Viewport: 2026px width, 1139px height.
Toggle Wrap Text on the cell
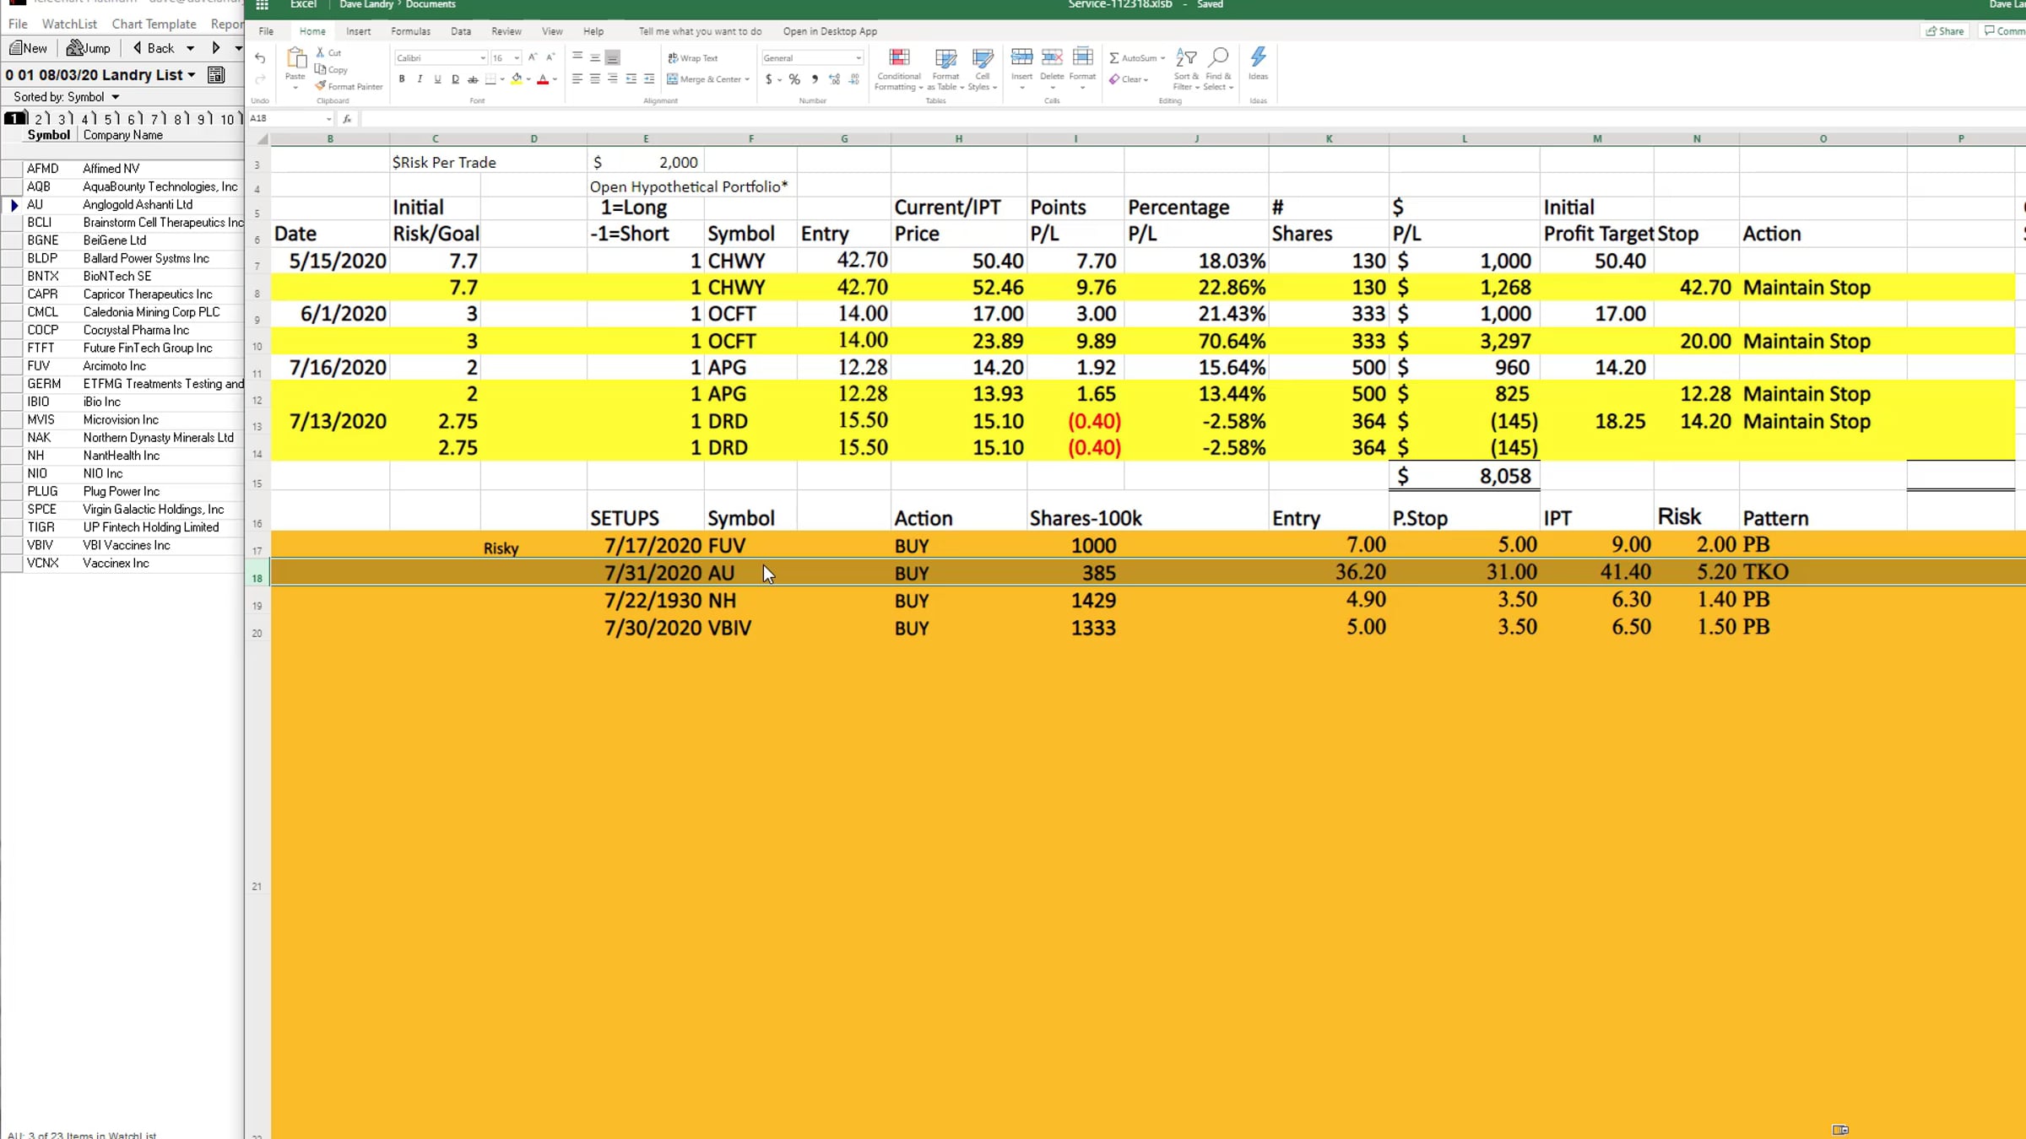692,58
